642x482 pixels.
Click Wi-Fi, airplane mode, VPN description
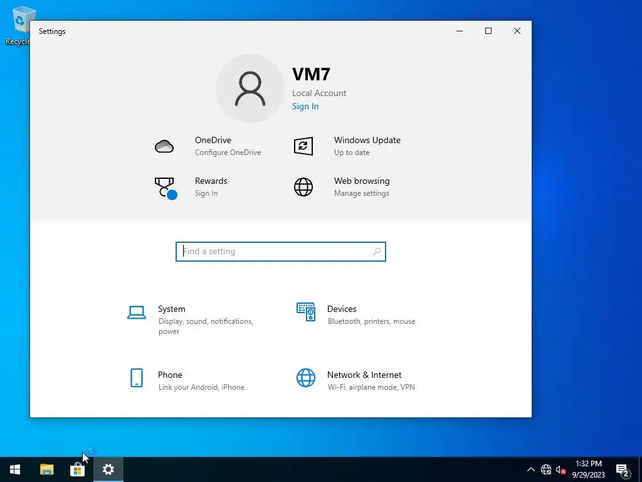pos(371,387)
